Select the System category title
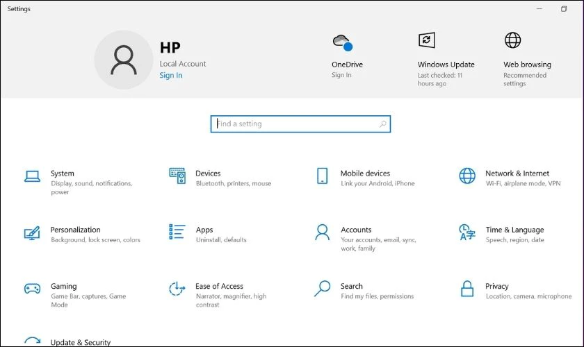 click(62, 173)
